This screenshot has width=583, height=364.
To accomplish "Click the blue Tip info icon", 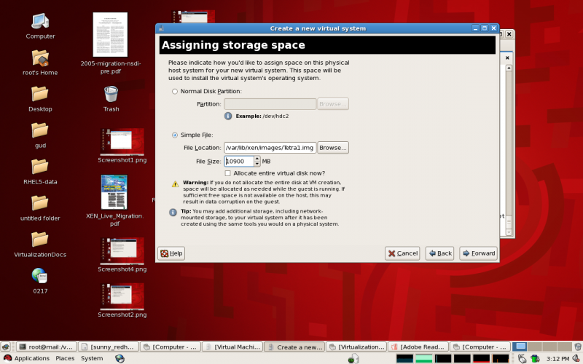I will 173,213.
